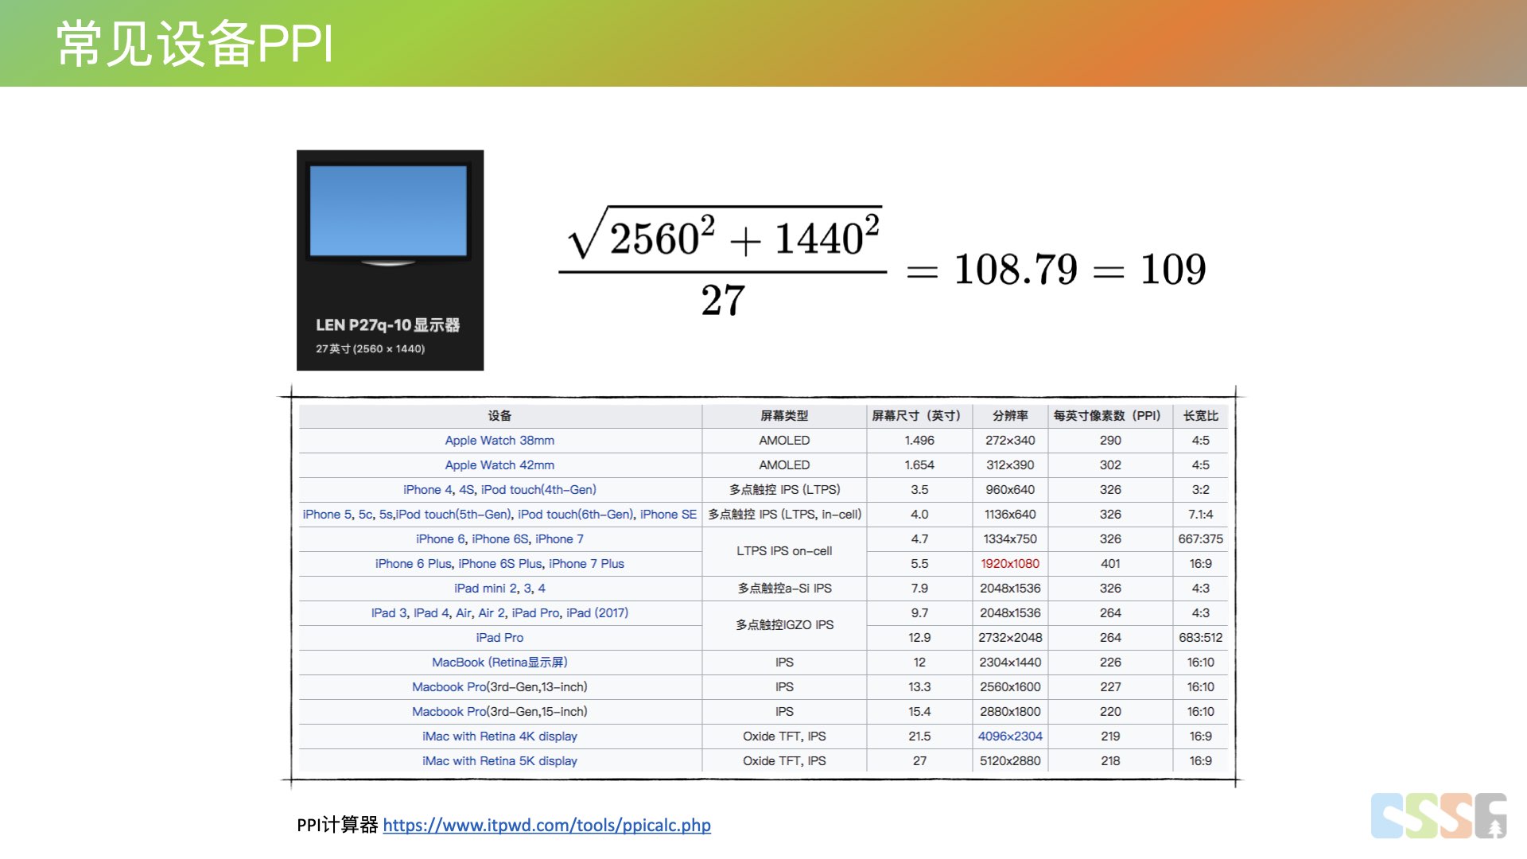Viewport: 1527px width, 859px height.
Task: Click the 多点触控a-Si IPS cell
Action: pos(784,589)
